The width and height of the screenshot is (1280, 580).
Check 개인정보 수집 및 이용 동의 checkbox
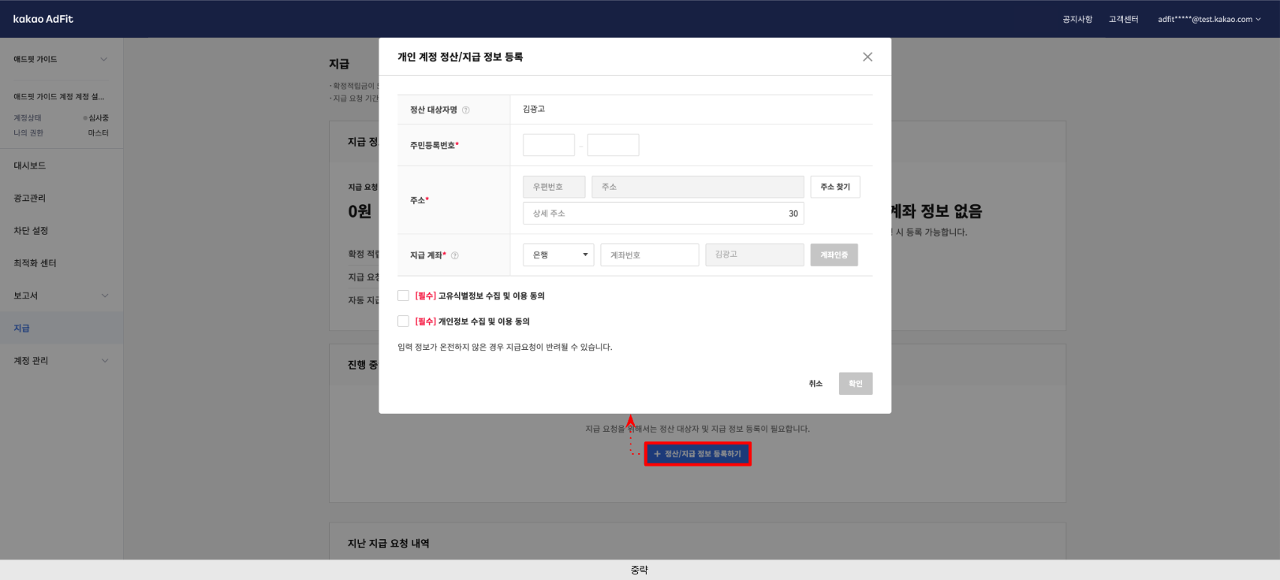tap(403, 322)
